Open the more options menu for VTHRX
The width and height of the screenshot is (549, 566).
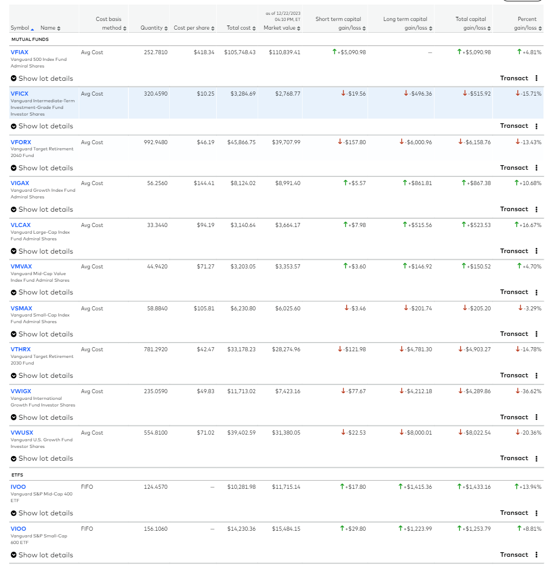(x=536, y=375)
